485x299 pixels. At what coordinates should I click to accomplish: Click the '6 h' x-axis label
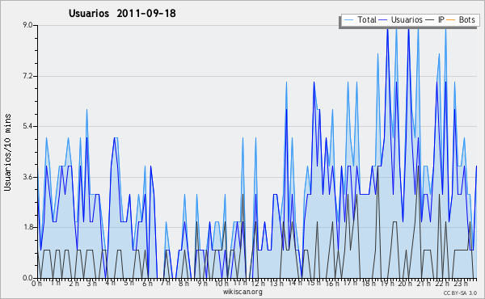tap(147, 284)
